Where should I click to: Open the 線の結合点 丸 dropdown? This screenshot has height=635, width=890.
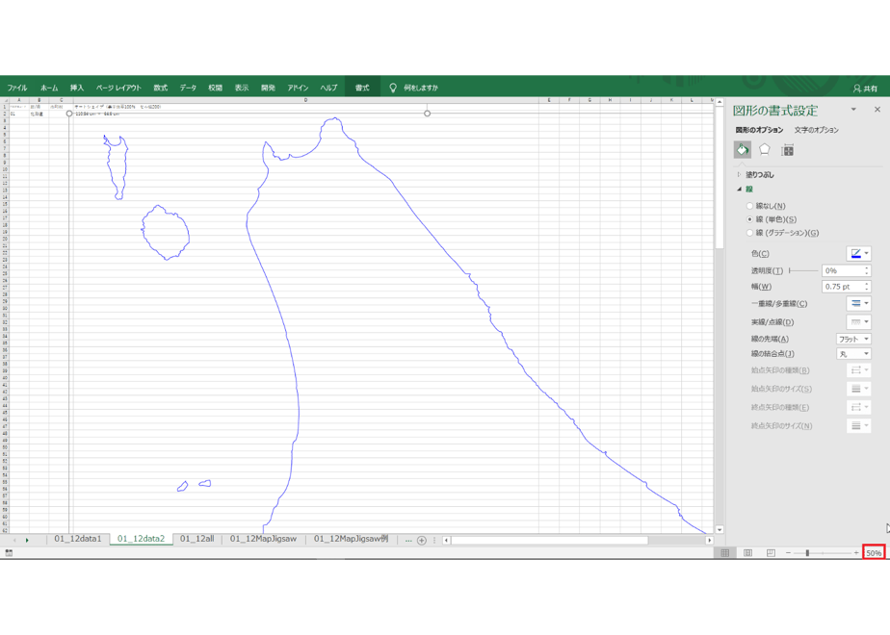(x=853, y=354)
